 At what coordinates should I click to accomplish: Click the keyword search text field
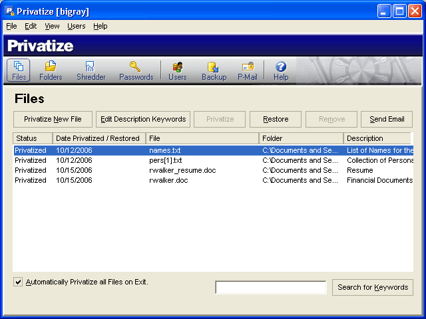270,288
